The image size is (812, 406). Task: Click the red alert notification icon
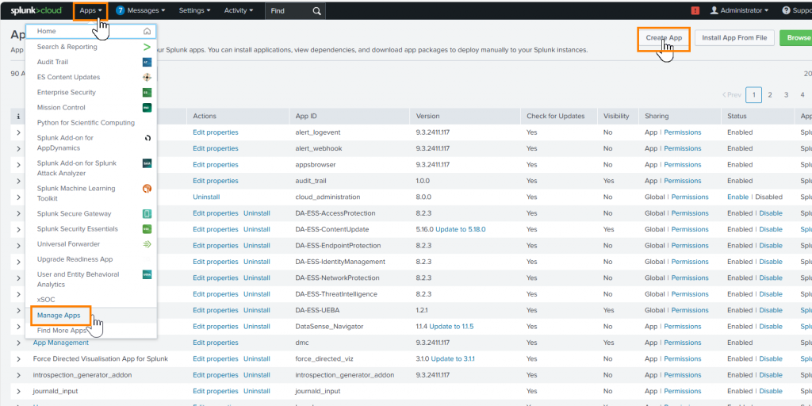(x=695, y=11)
